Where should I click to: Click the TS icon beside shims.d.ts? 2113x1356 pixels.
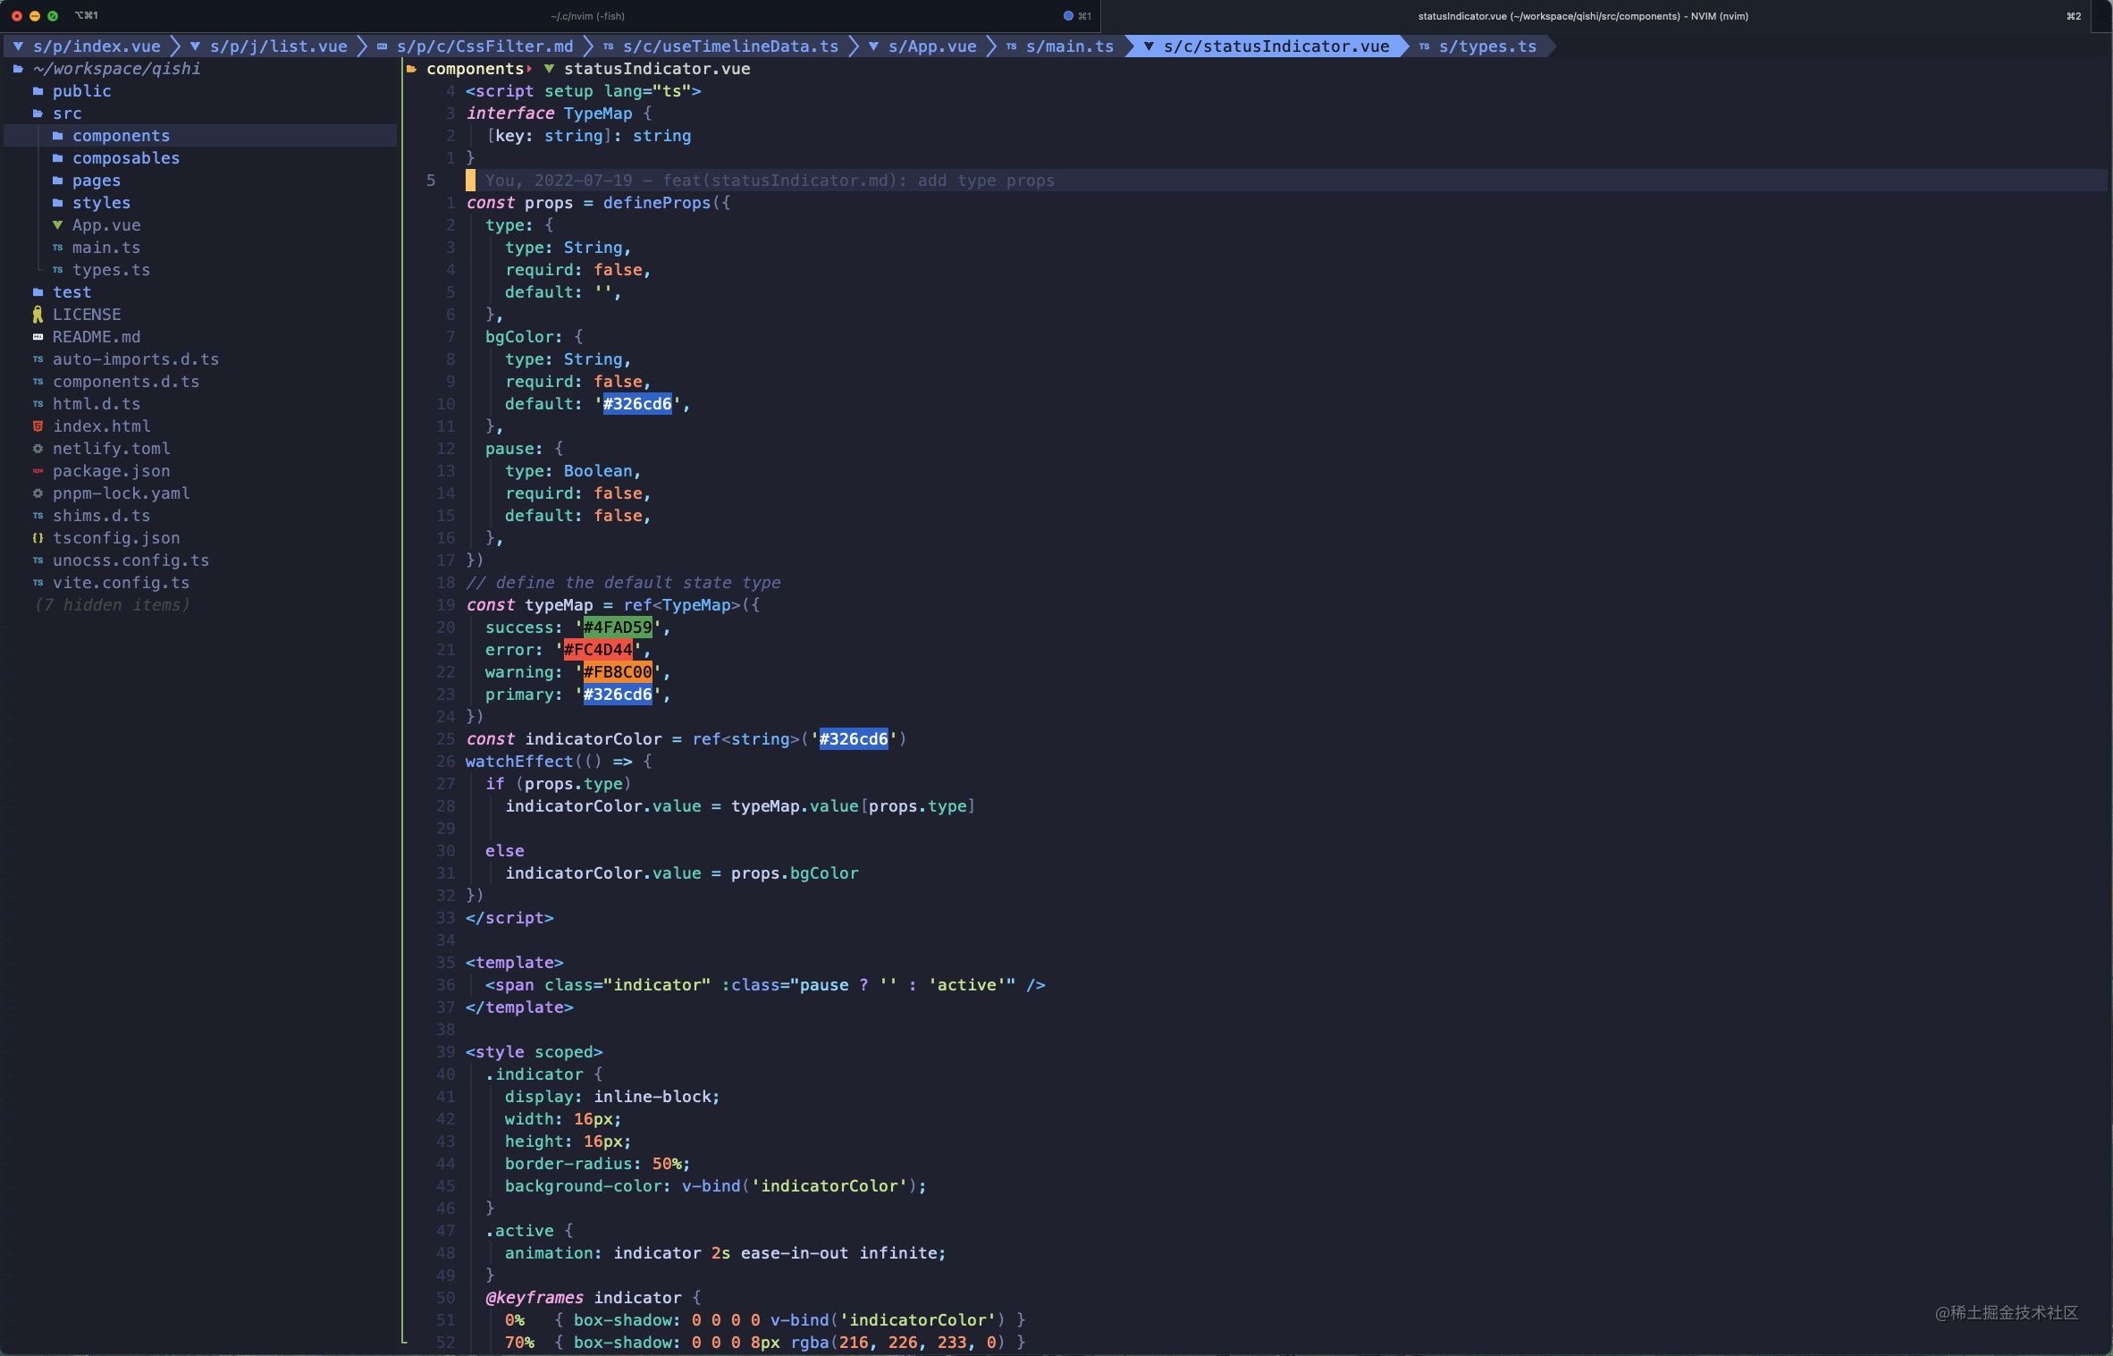(x=38, y=516)
